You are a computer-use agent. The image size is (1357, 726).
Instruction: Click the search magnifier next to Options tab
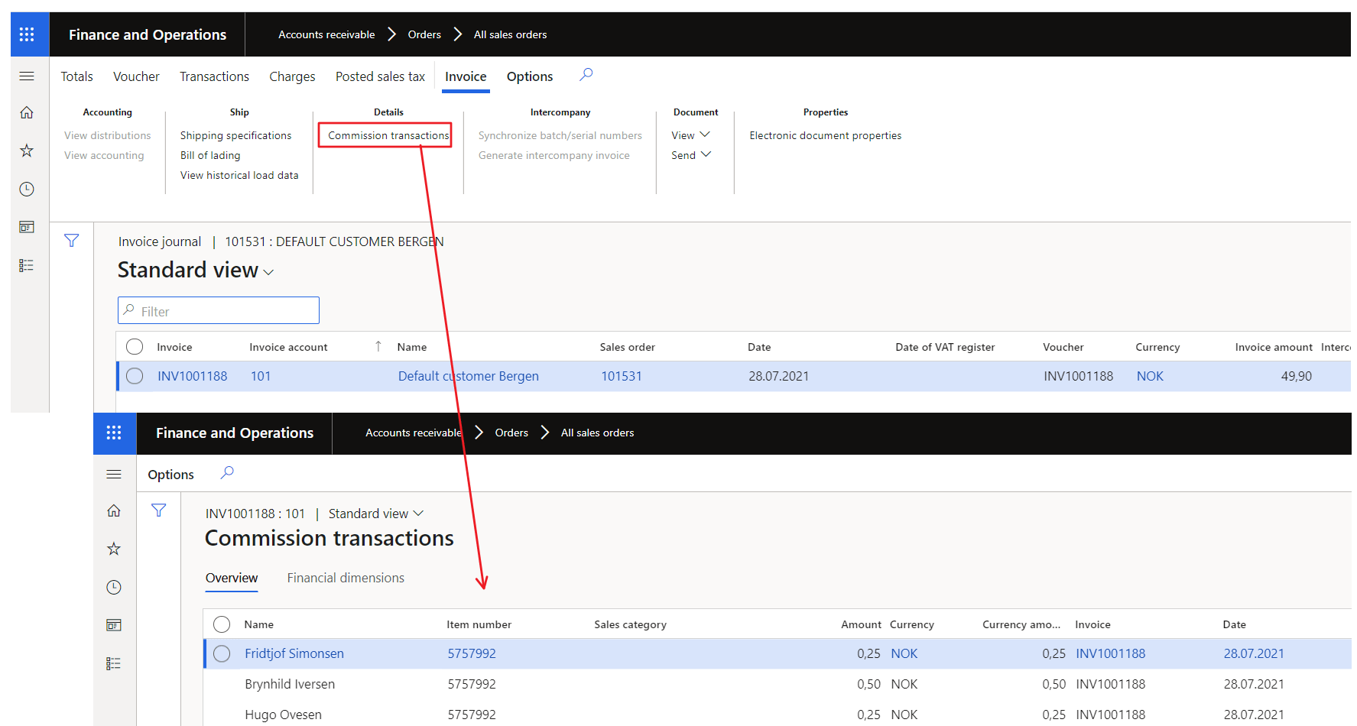coord(586,75)
